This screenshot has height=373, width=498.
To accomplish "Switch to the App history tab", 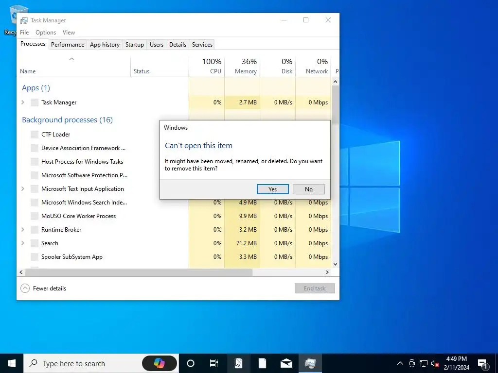I will pos(105,44).
